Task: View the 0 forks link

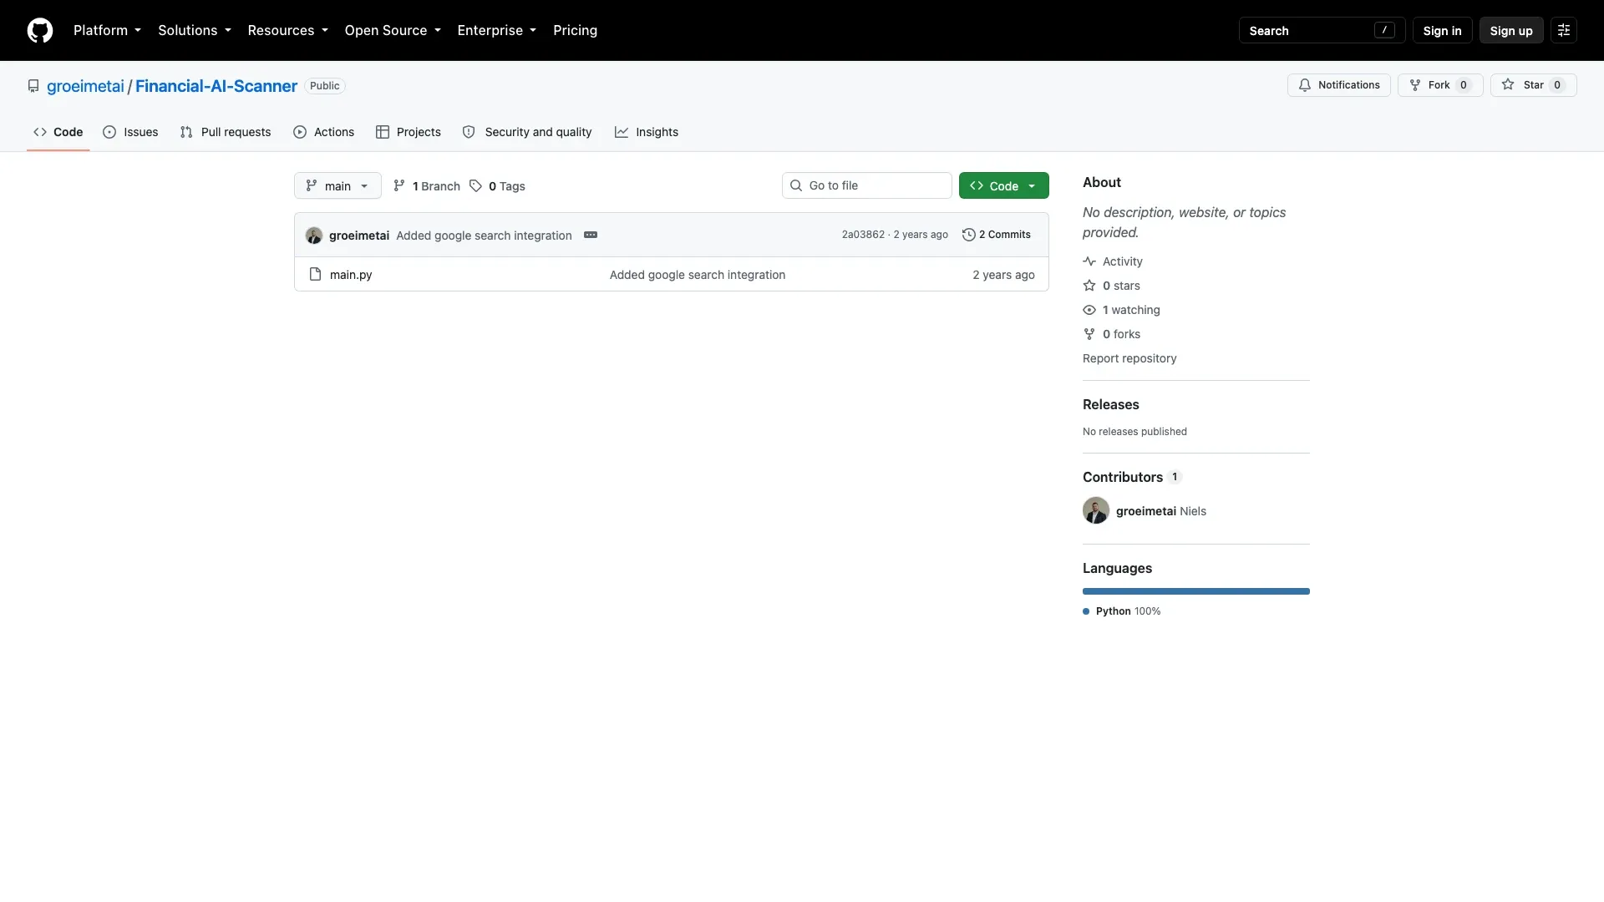Action: pyautogui.click(x=1111, y=334)
